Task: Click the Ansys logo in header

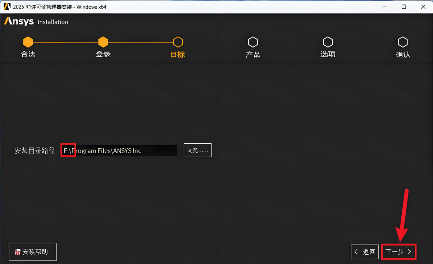Action: click(19, 22)
